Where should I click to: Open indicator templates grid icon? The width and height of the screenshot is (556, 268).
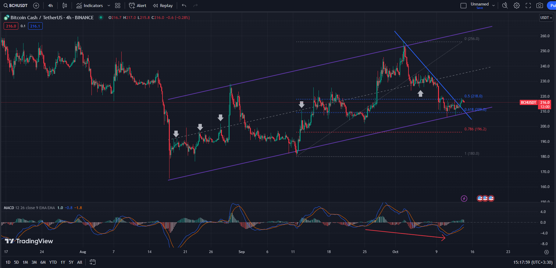pyautogui.click(x=118, y=5)
